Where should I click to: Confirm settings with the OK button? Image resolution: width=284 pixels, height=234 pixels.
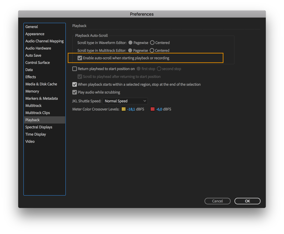point(247,201)
